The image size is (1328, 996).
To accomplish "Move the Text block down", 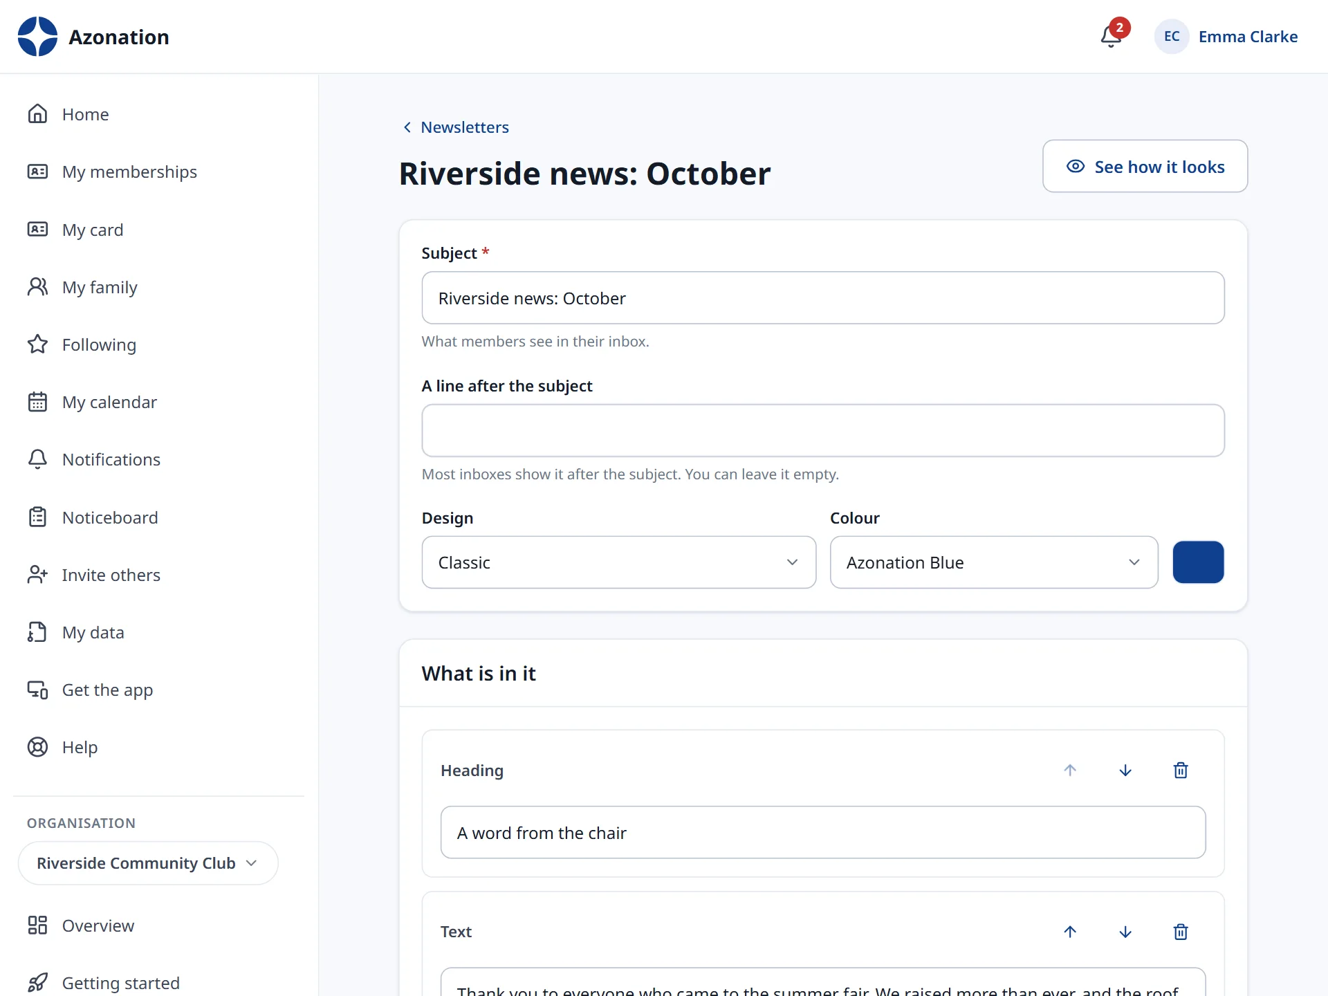I will point(1125,932).
